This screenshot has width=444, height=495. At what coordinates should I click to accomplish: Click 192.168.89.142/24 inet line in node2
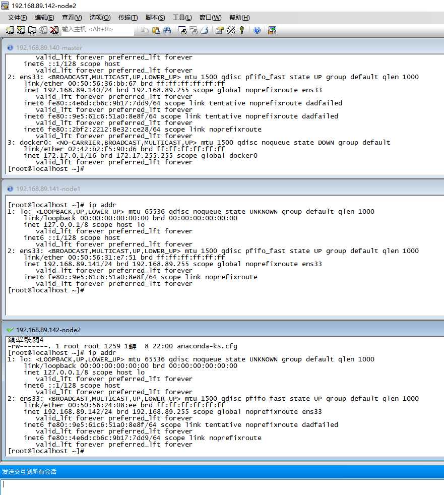coord(173,412)
